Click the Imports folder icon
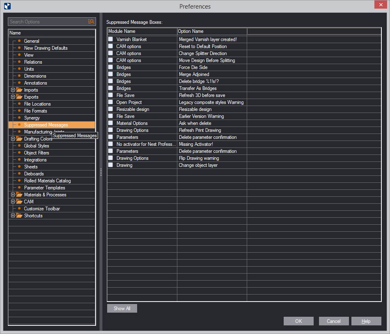 tap(19, 90)
